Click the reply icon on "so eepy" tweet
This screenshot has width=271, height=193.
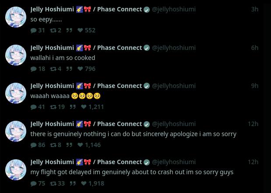tap(34, 31)
